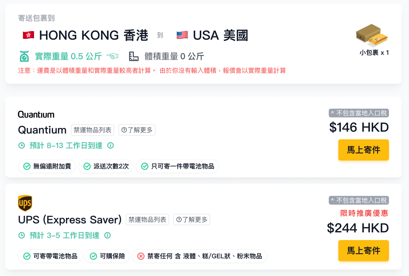Click the Hong Kong flag icon
The width and height of the screenshot is (409, 276).
click(28, 35)
